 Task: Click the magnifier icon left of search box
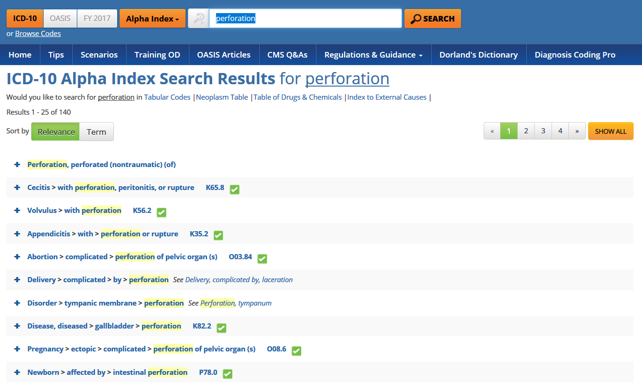pos(199,19)
